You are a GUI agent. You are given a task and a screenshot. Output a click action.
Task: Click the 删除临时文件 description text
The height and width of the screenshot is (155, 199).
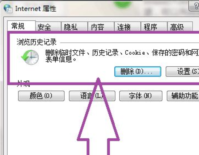122,56
